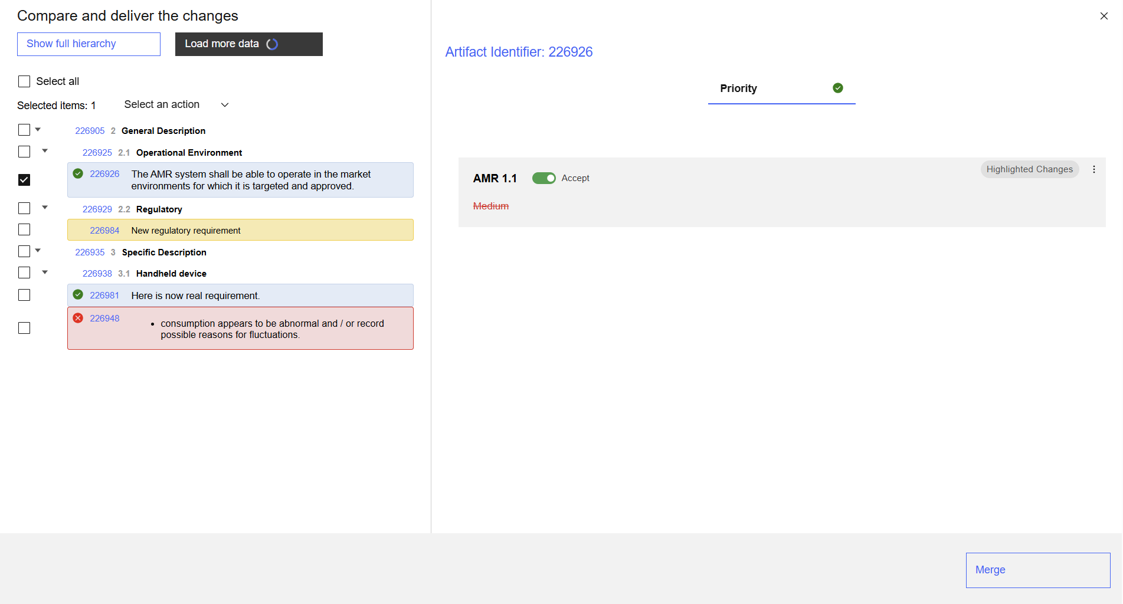
Task: Collapse the General Description section arrow
Action: (x=38, y=130)
